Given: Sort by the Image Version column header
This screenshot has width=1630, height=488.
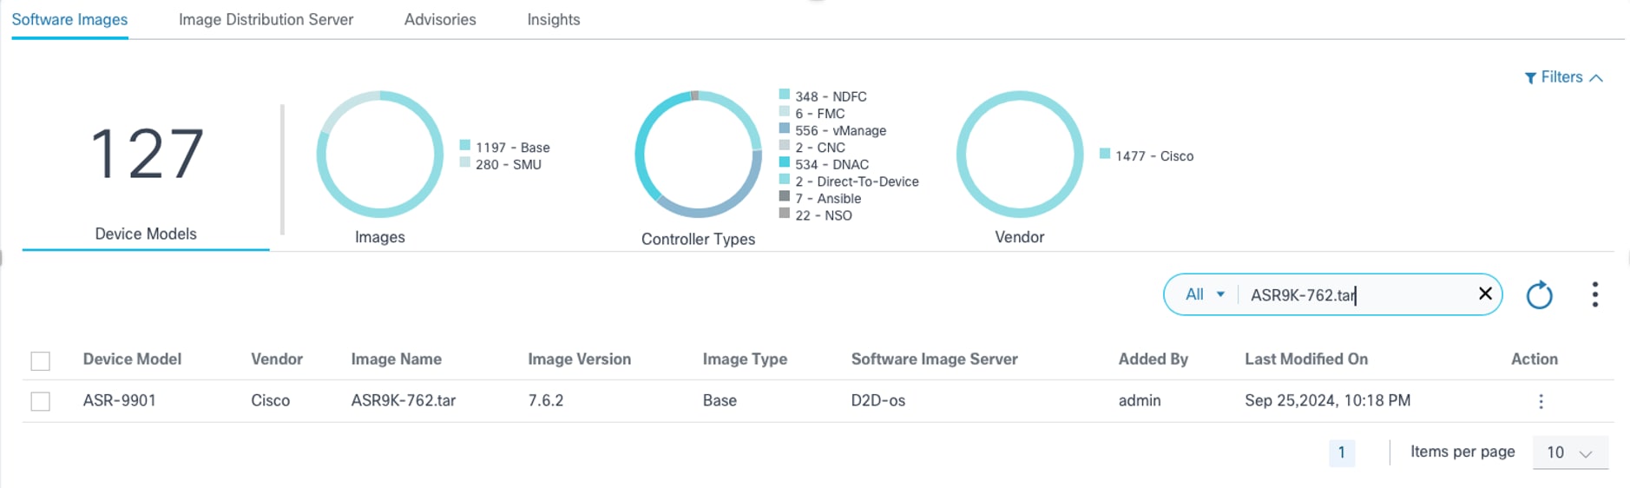Looking at the screenshot, I should pos(579,359).
